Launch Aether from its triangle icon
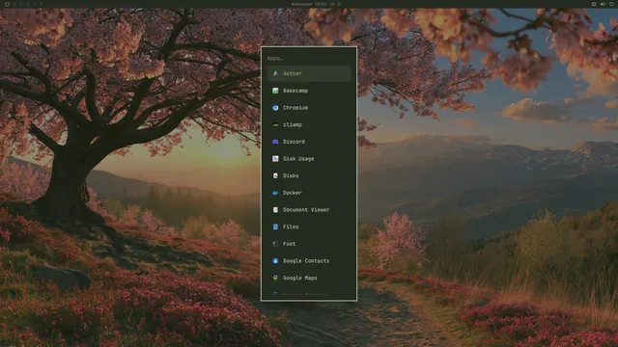Viewport: 618px width, 347px height. [x=275, y=73]
